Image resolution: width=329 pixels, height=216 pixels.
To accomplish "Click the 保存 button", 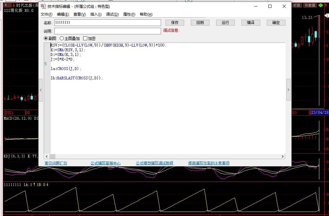I will (175, 23).
